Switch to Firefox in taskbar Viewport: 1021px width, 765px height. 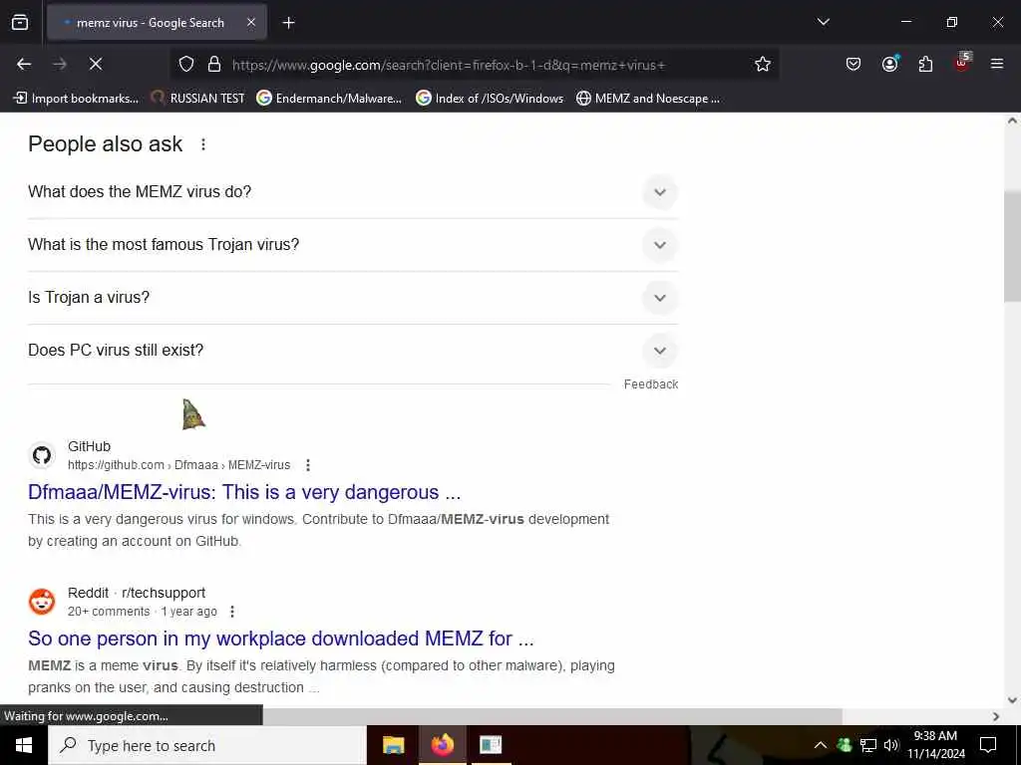tap(442, 745)
